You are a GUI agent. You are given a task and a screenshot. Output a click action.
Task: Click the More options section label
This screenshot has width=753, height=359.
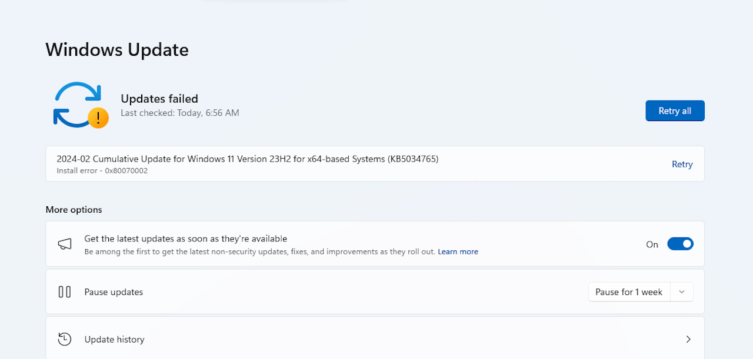tap(74, 210)
